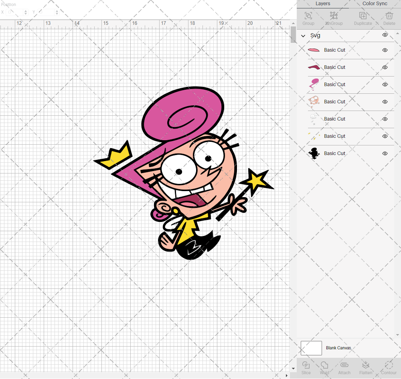Click the yellow crown on the canvas

pos(115,157)
